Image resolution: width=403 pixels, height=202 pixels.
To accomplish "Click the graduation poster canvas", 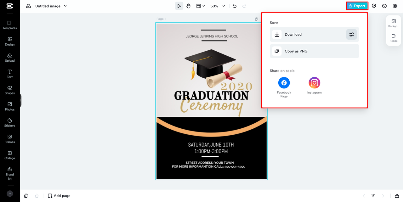I will tap(212, 101).
